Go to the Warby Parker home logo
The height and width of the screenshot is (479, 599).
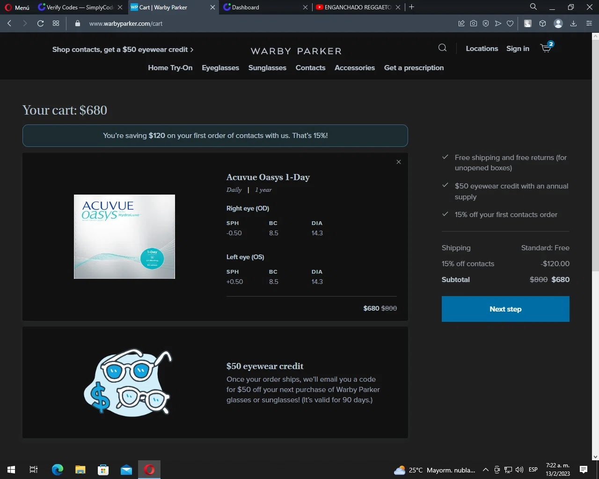pos(296,51)
